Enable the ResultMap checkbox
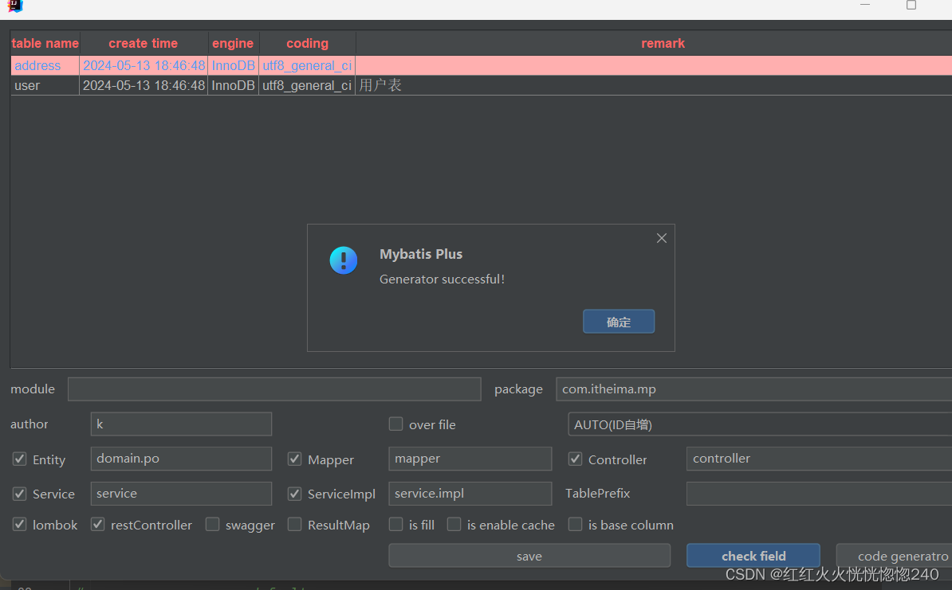The height and width of the screenshot is (590, 952). coord(294,525)
